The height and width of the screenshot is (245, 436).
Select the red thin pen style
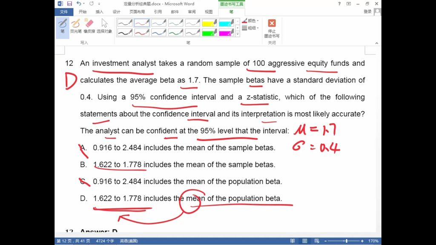142,23
